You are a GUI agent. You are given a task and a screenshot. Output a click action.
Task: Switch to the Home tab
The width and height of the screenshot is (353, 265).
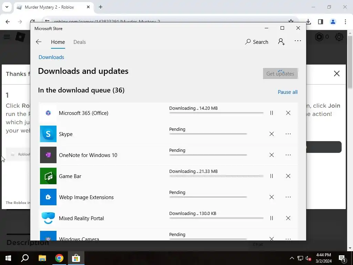pos(58,42)
